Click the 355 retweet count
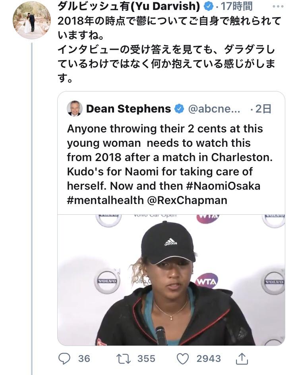Image resolution: width=298 pixels, height=375 pixels. 146,359
